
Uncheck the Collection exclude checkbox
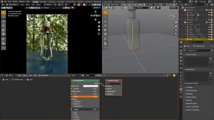(x=207, y=10)
